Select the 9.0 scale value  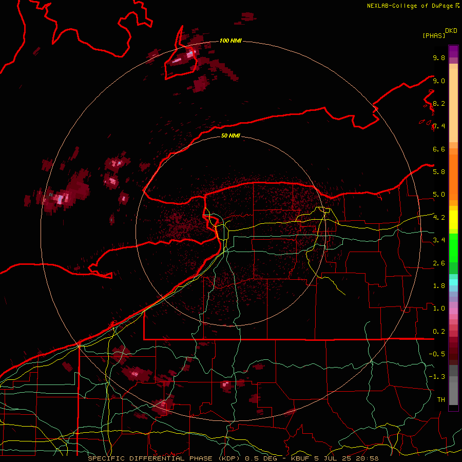coord(439,81)
